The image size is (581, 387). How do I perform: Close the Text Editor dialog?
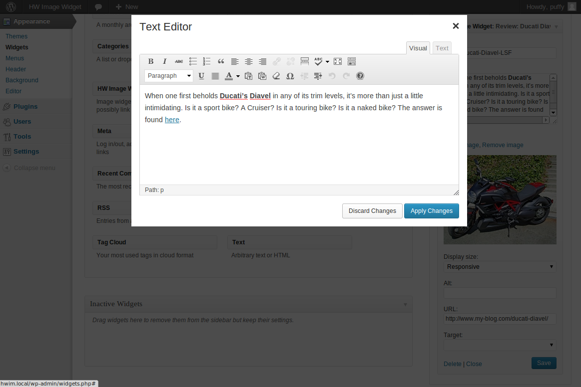pos(456,26)
